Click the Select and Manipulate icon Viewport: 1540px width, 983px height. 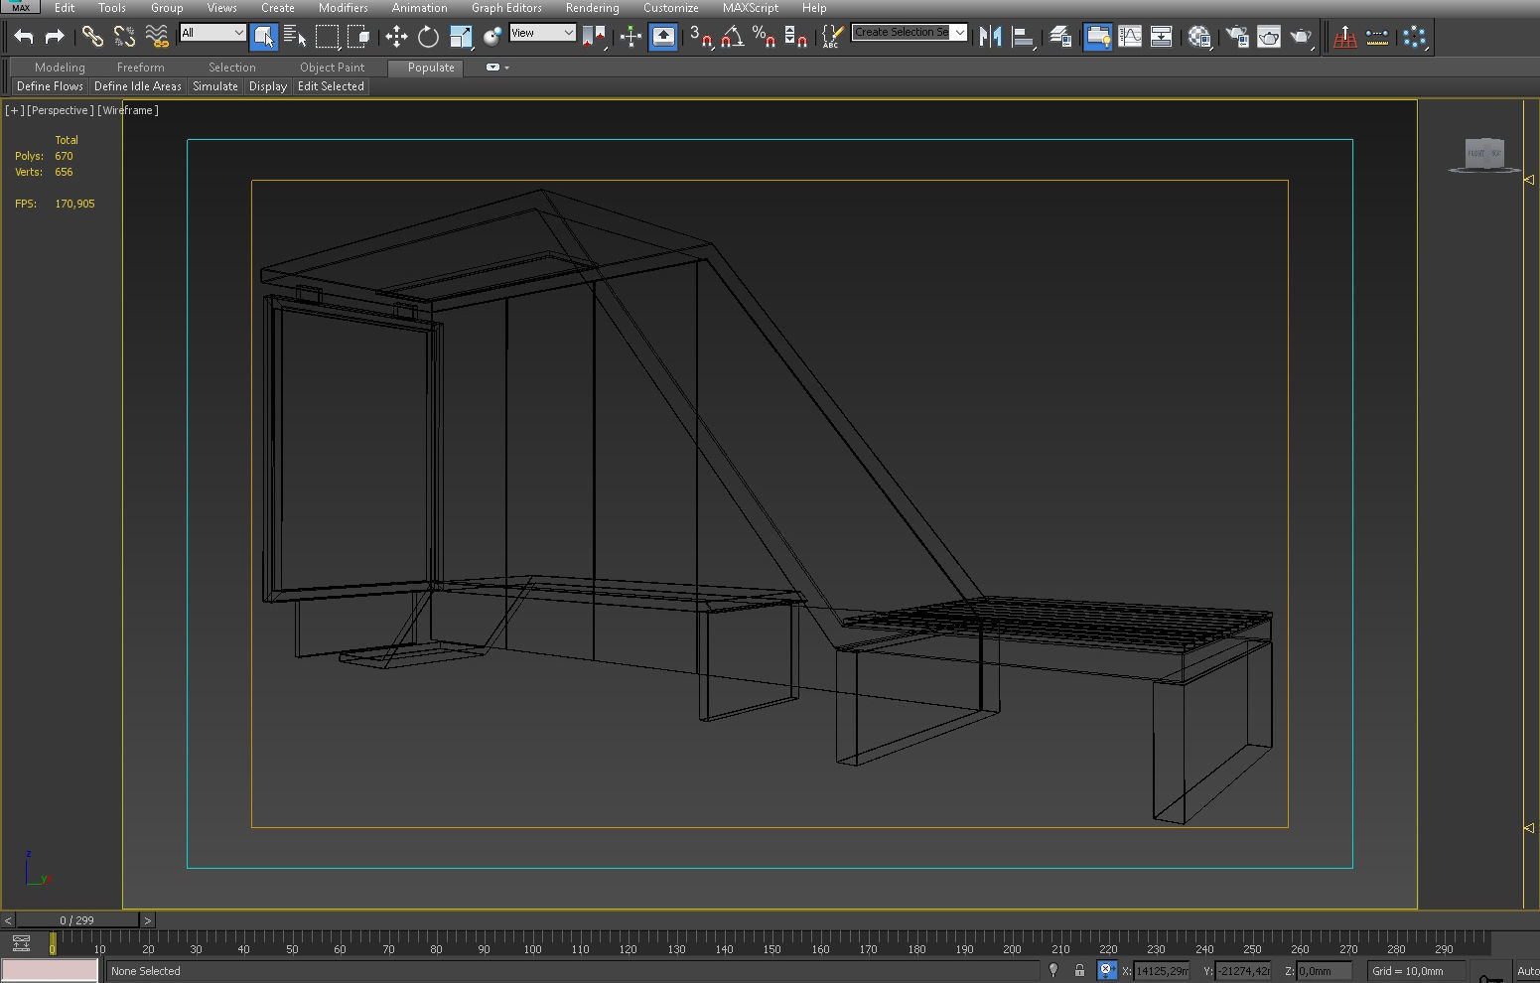point(630,37)
